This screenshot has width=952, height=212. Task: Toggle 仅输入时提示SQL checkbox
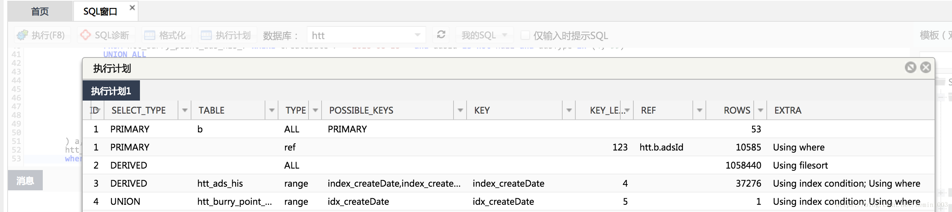(525, 35)
